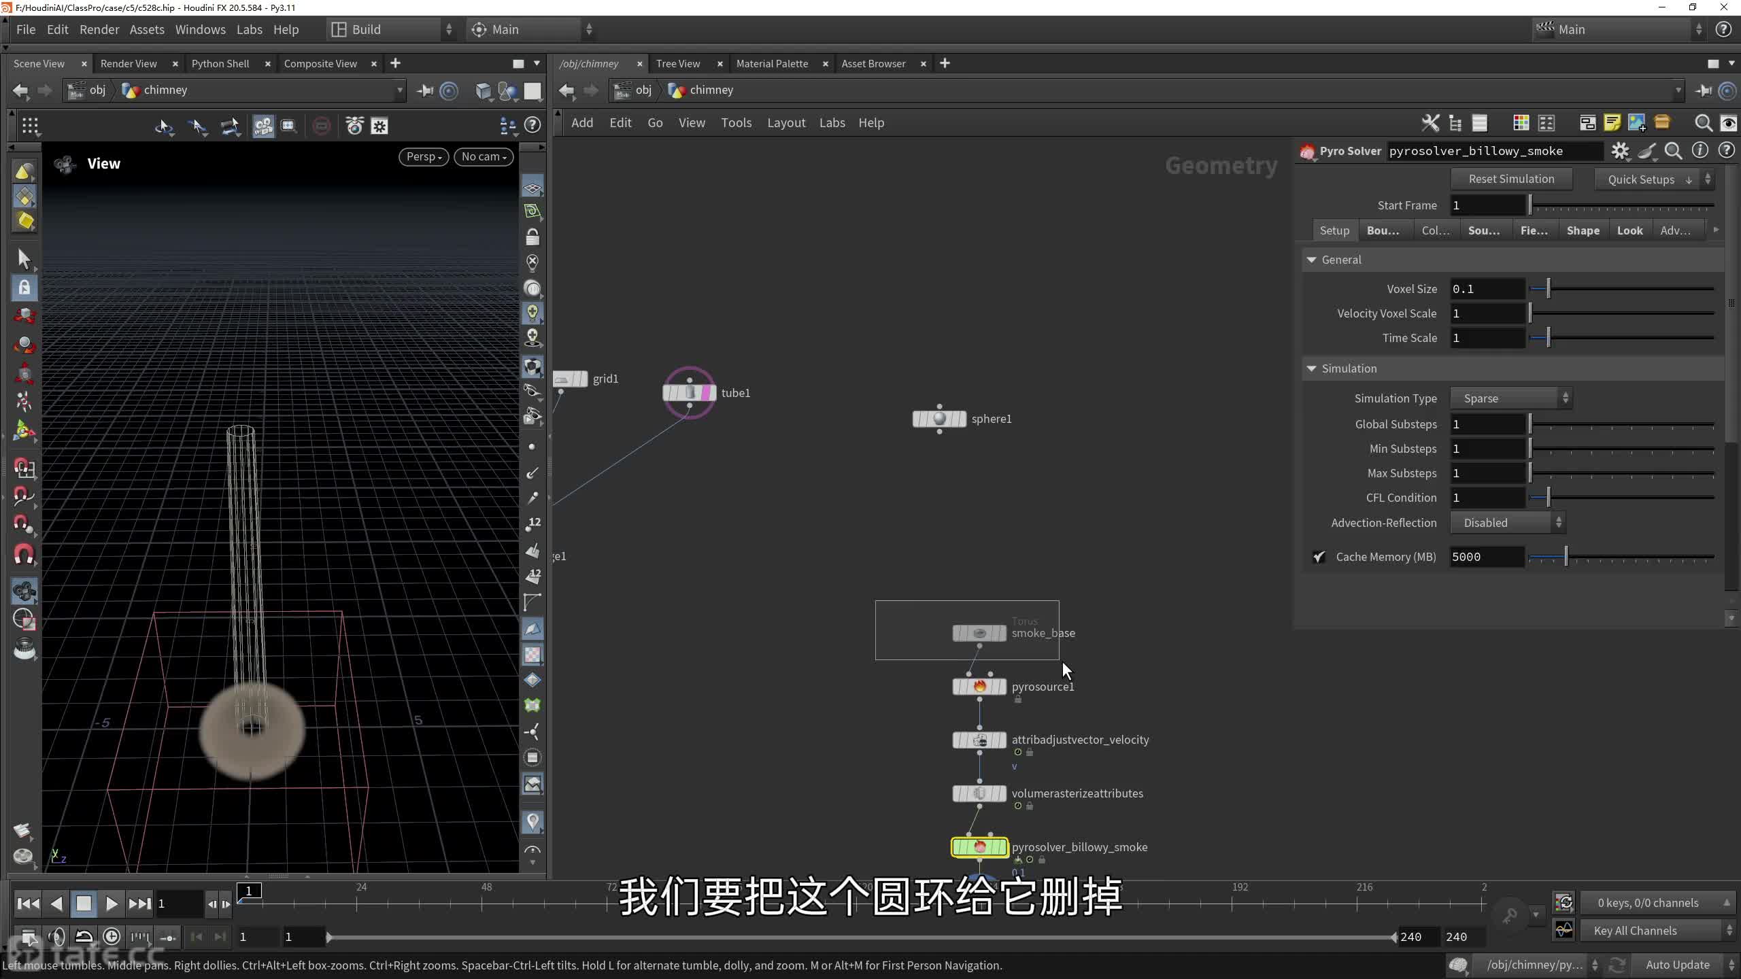1741x979 pixels.
Task: Toggle the Cache Memory checkbox
Action: (1319, 557)
